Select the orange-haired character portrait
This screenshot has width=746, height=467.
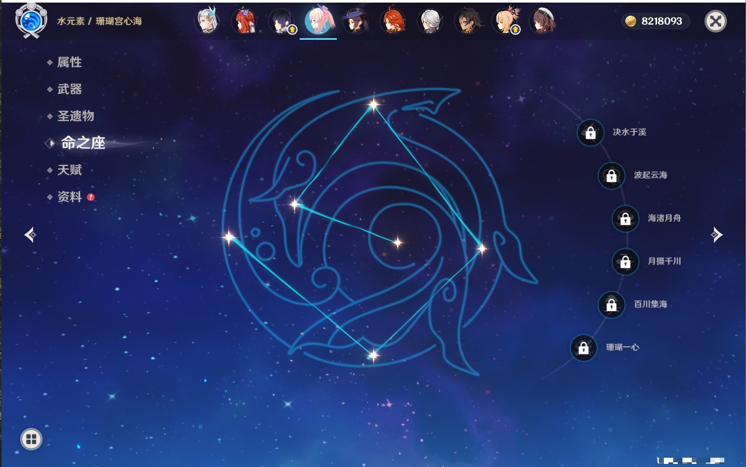coord(393,21)
